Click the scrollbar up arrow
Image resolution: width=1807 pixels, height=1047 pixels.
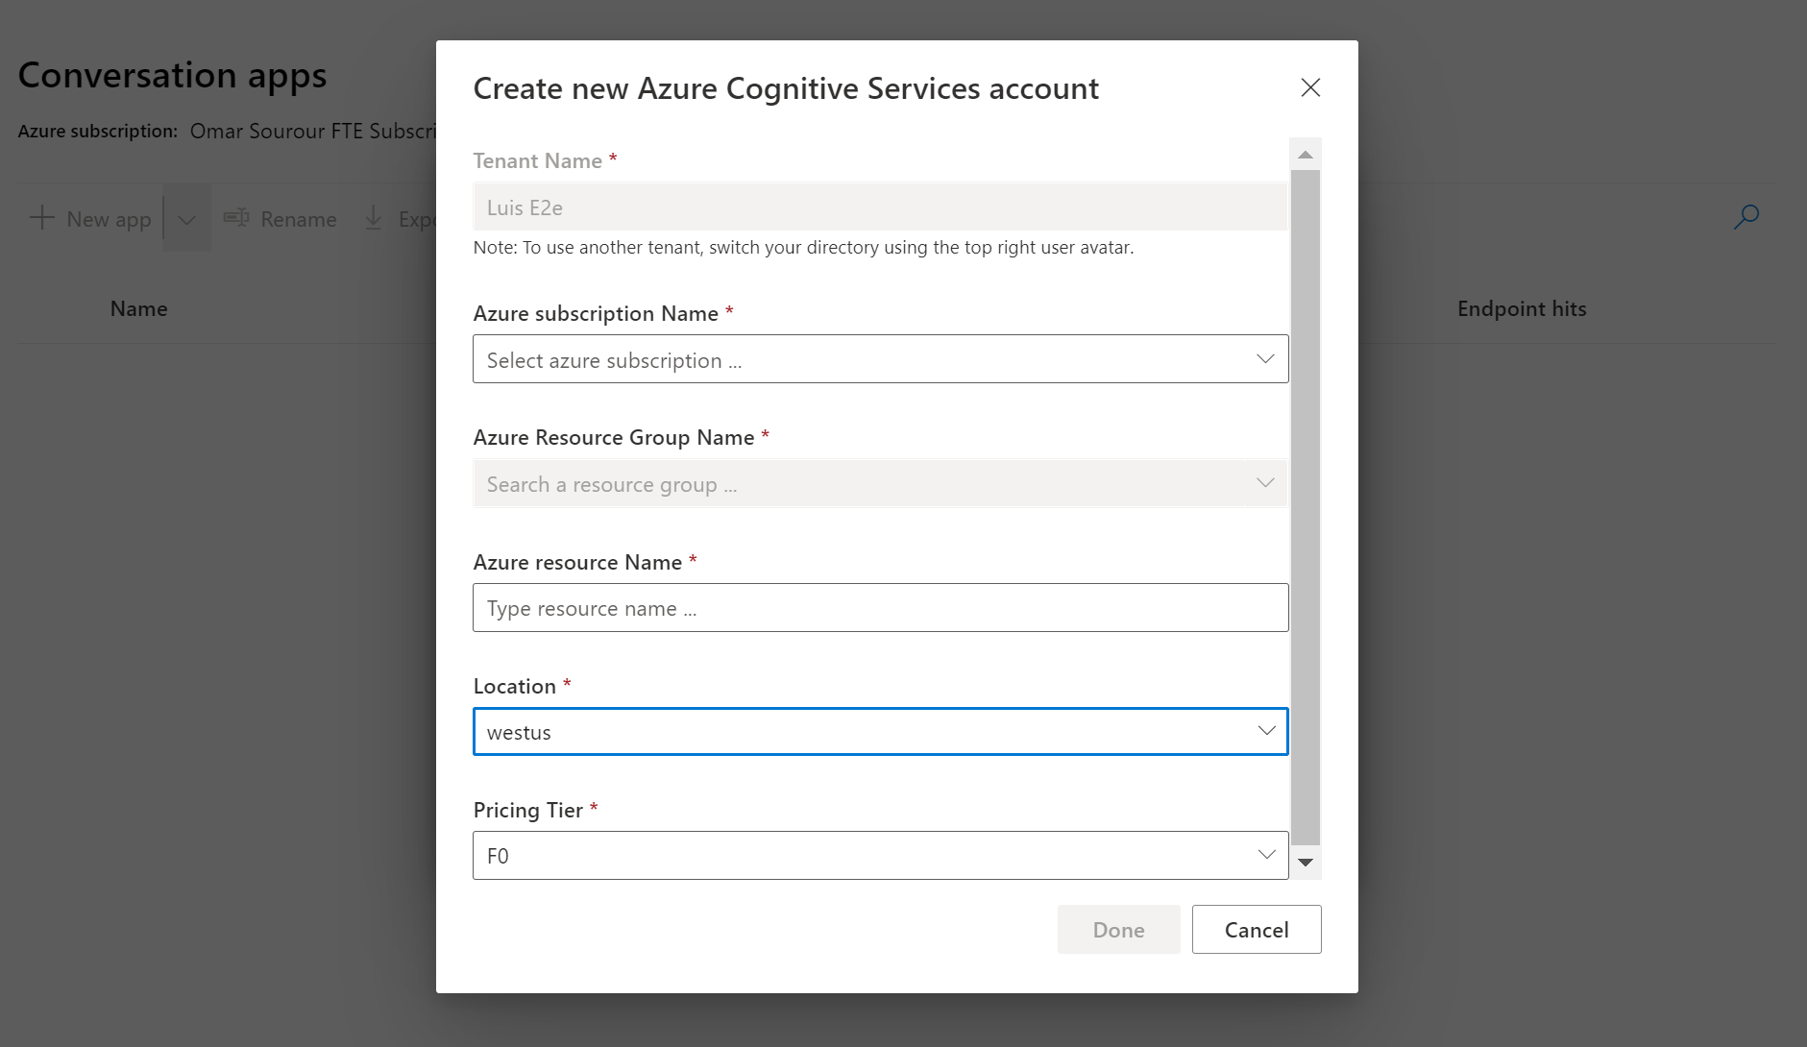click(x=1306, y=155)
